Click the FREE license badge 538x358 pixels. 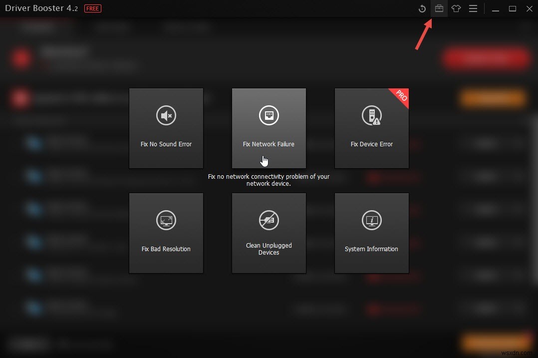(x=92, y=8)
